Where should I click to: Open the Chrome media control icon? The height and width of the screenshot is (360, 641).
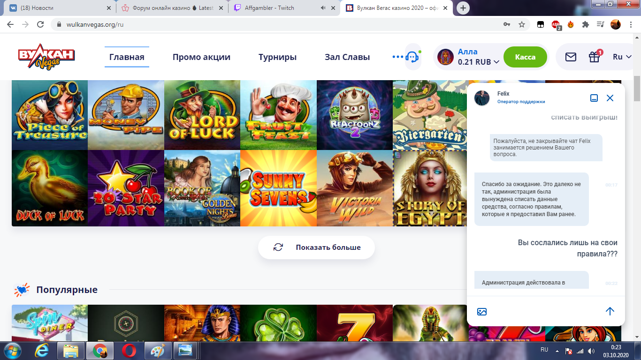tap(600, 24)
